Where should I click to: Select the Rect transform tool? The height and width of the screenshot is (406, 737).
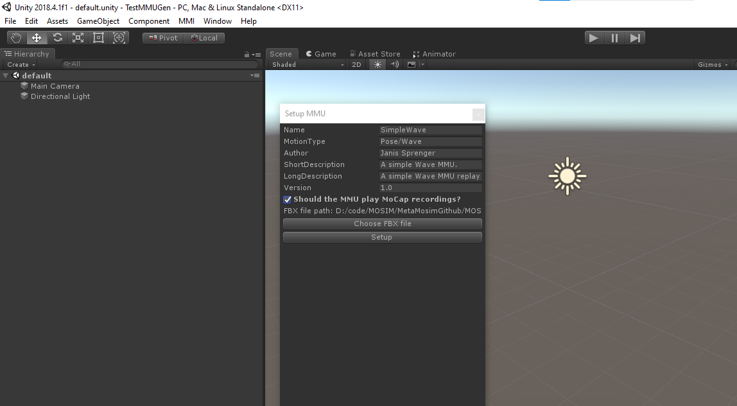[x=99, y=38]
